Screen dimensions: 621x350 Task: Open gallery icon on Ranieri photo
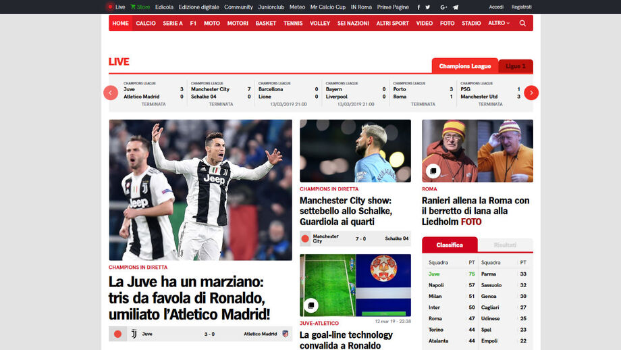[x=433, y=171]
